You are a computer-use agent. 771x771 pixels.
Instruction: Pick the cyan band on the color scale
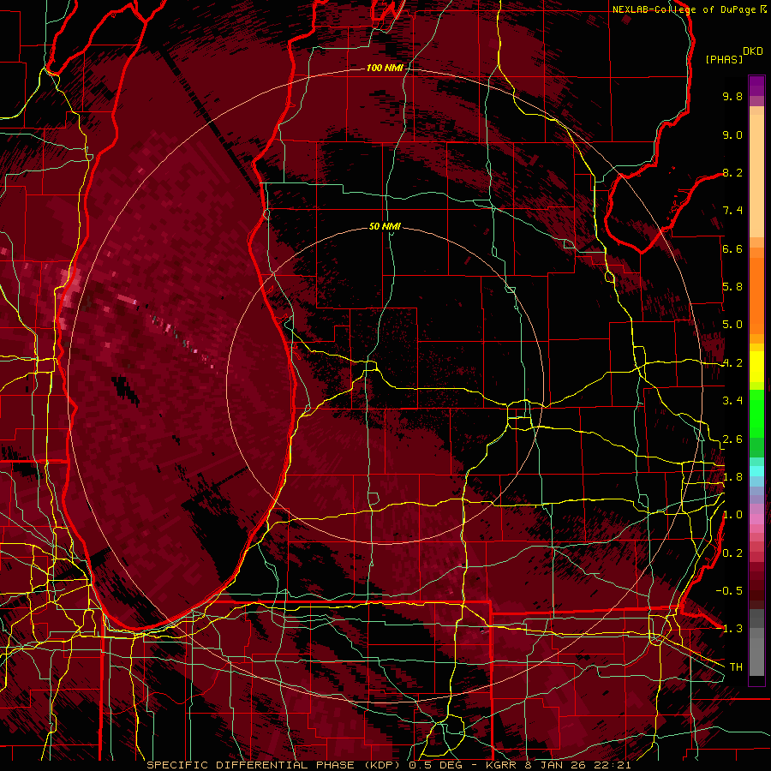(756, 471)
